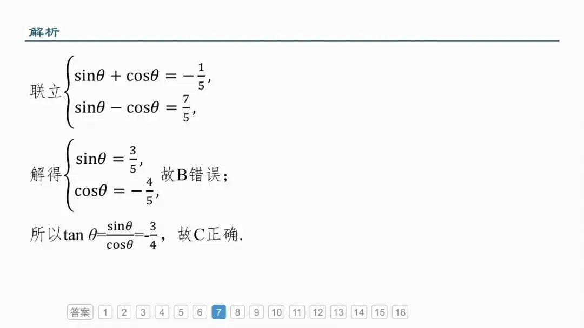Select question number 3

(143, 312)
